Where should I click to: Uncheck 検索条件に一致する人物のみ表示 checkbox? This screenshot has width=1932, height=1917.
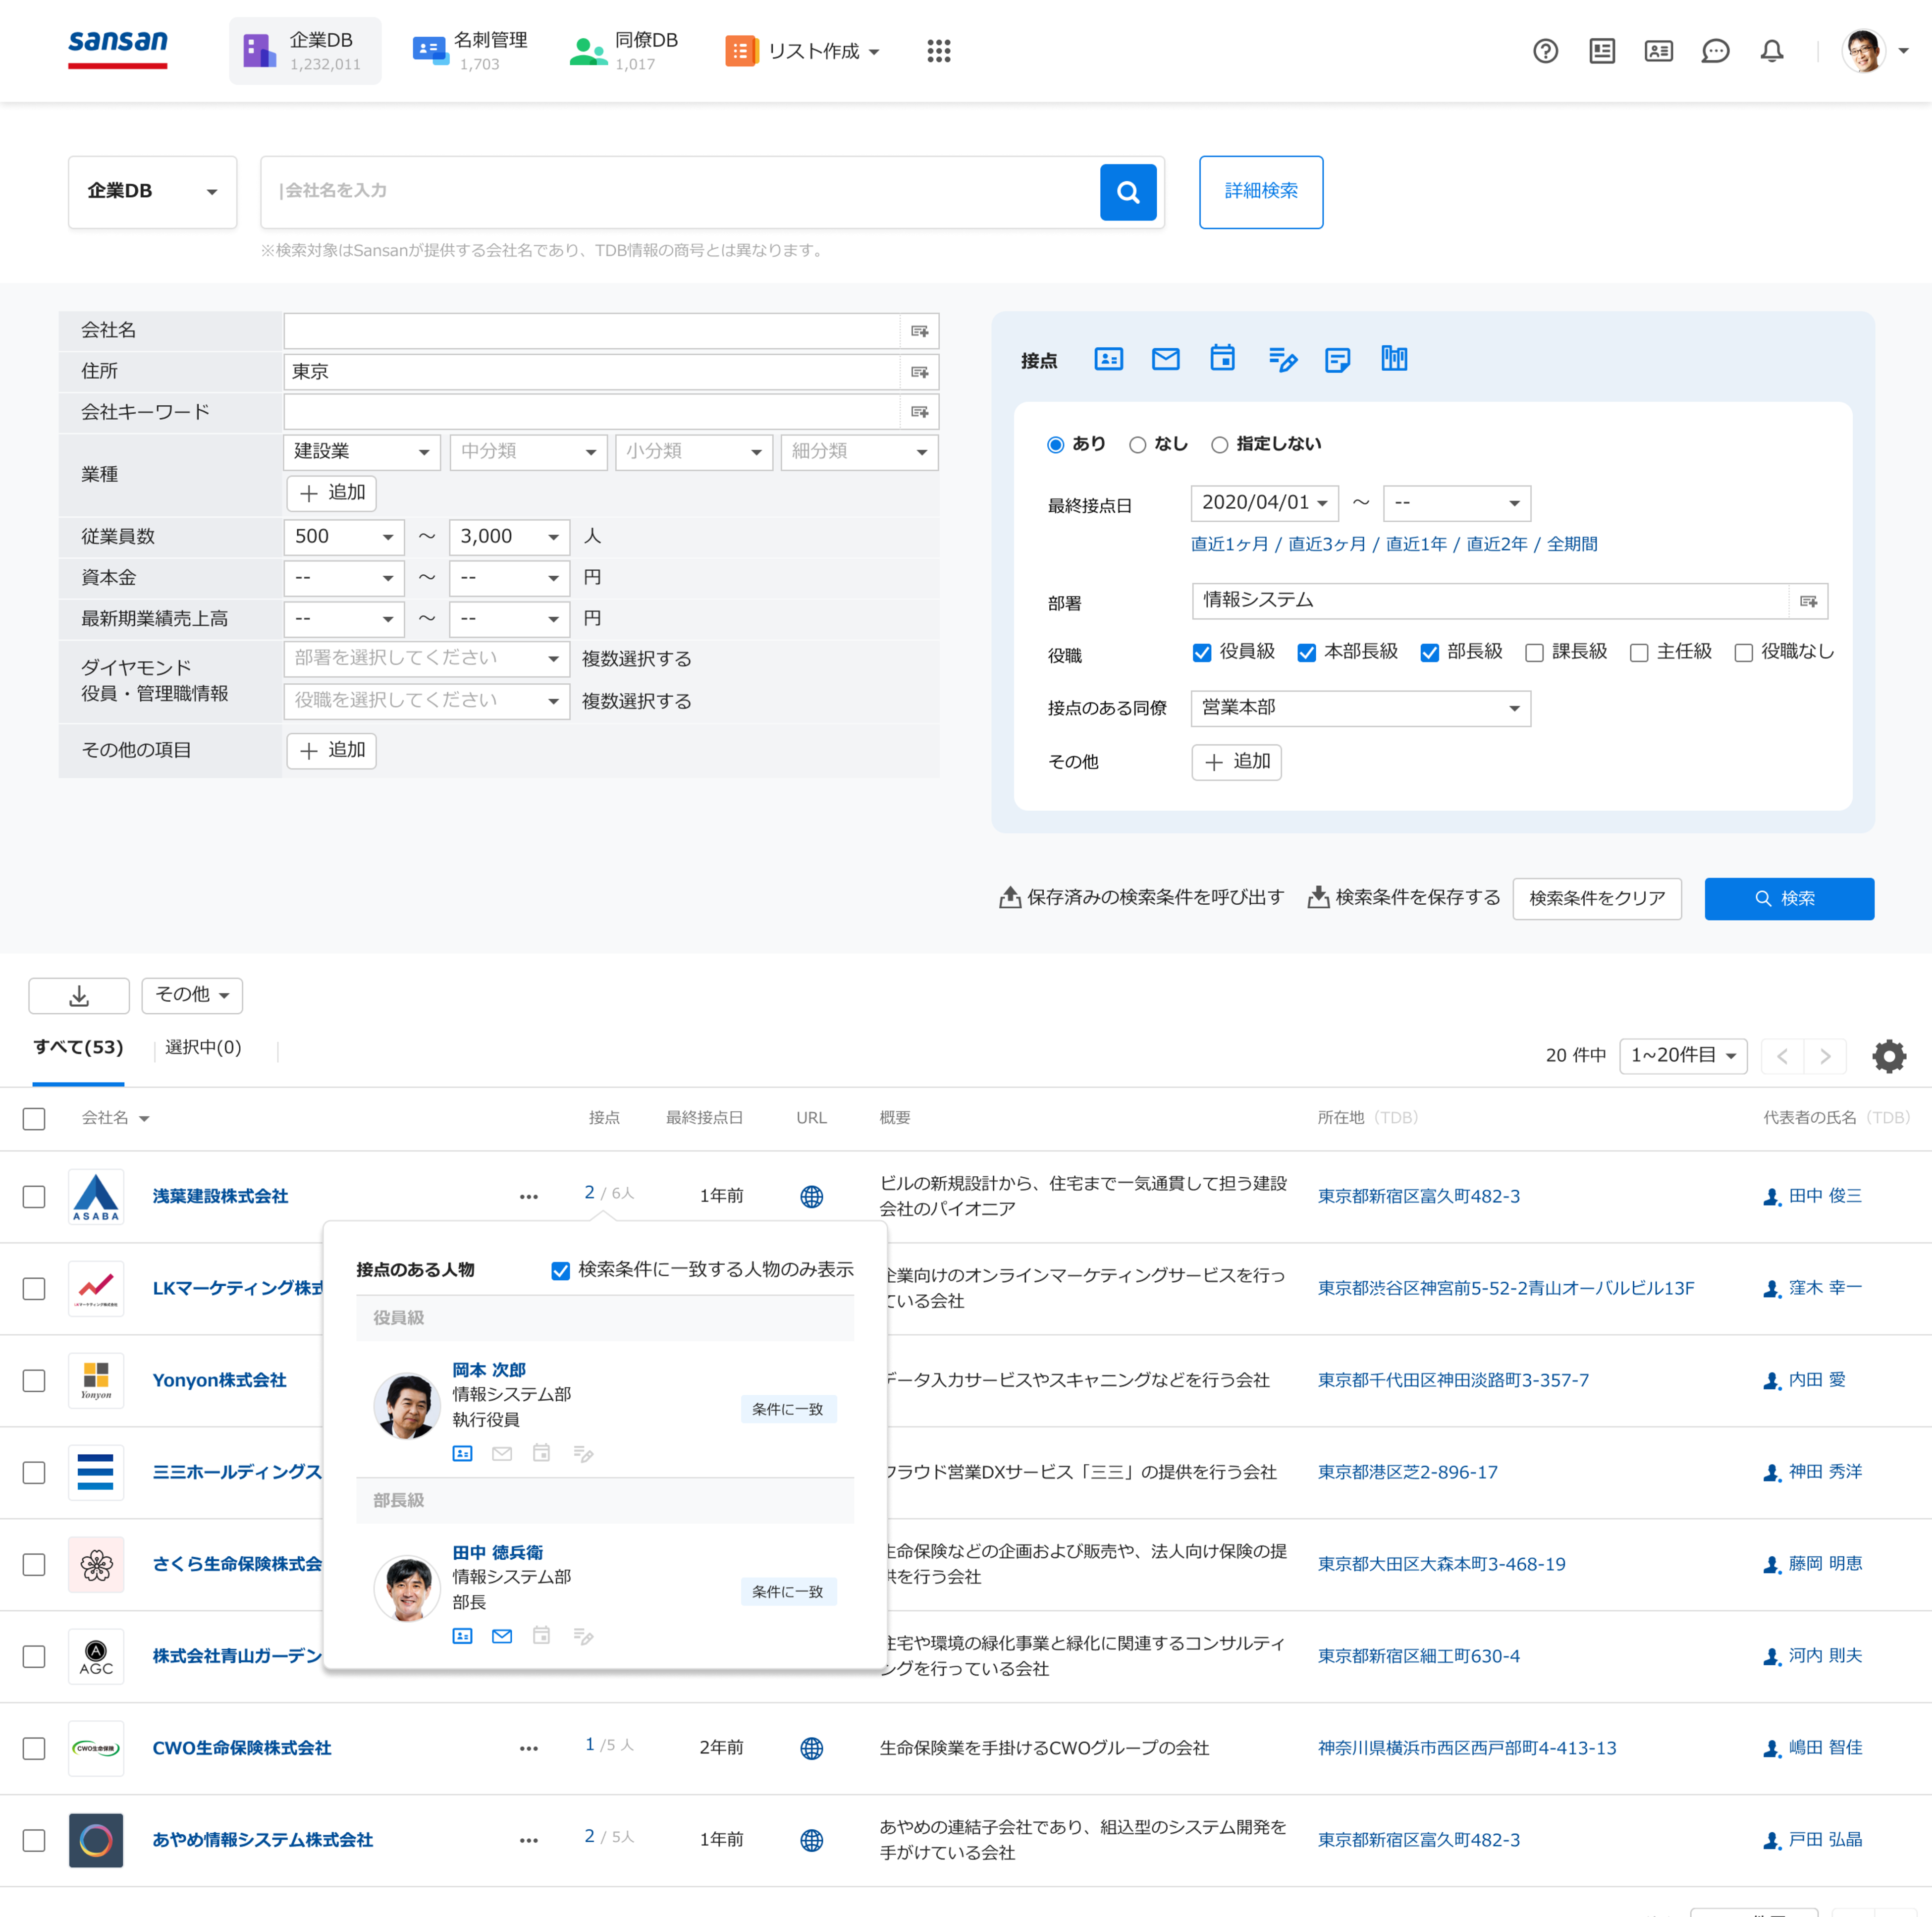tap(561, 1270)
